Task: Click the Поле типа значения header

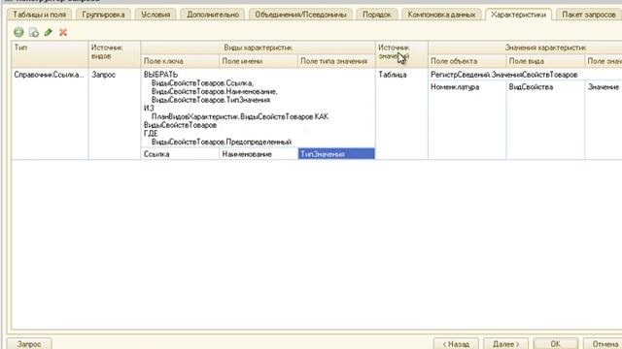Action: point(336,61)
